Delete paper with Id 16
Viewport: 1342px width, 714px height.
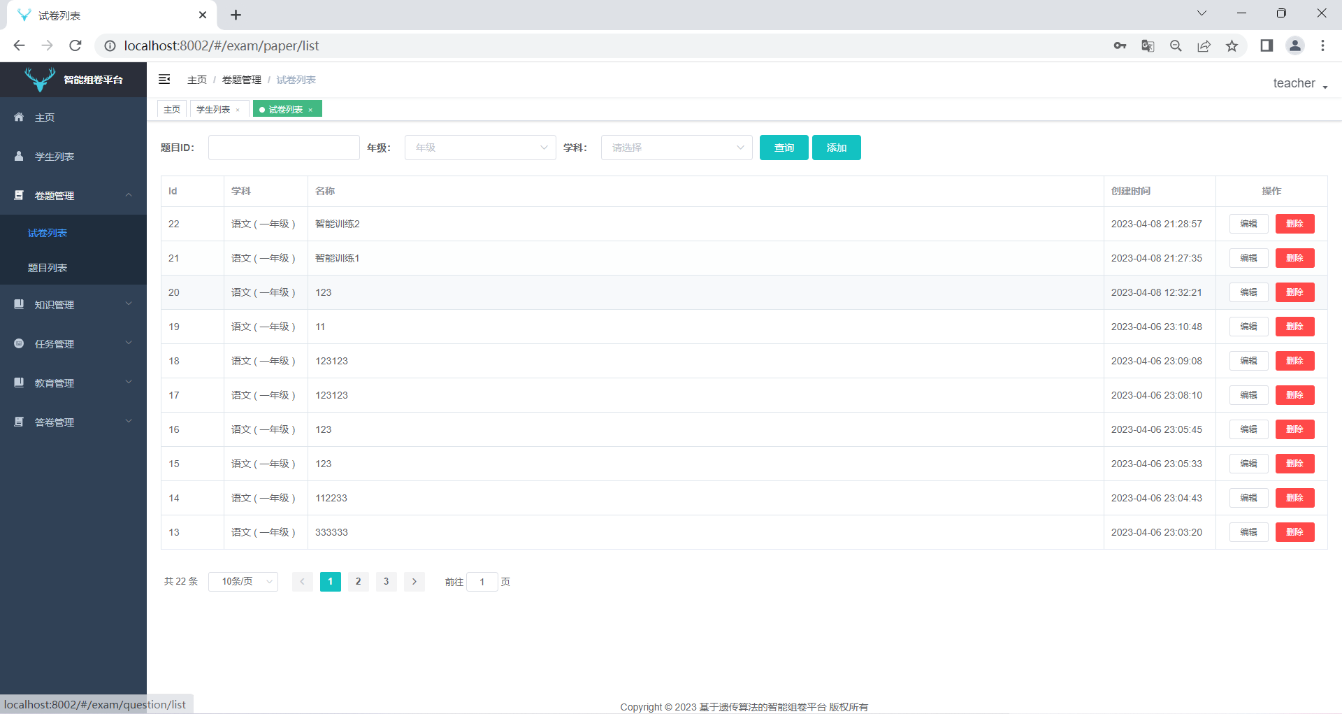pos(1295,429)
